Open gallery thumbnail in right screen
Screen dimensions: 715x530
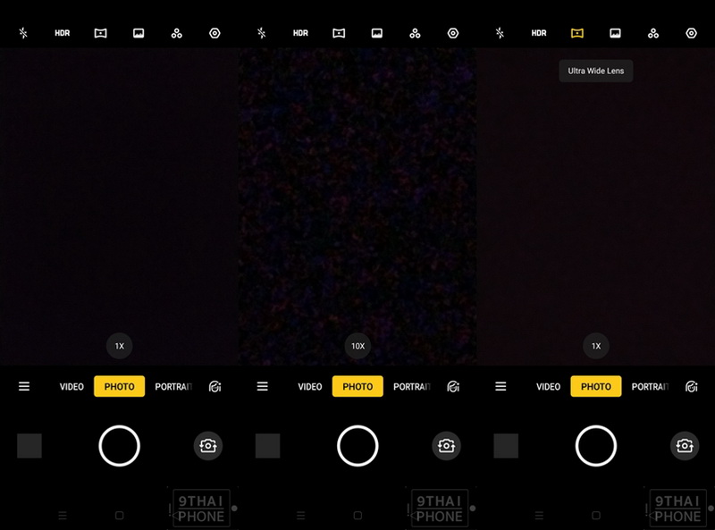click(x=506, y=446)
